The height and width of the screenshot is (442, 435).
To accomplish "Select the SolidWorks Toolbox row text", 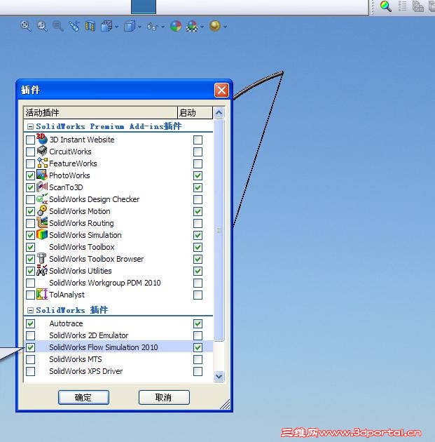I will pos(82,247).
